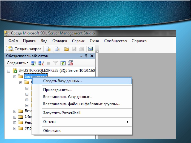This screenshot has height=143, width=191.
Task: Open Object Explorer window position dropdown arrow
Action: coord(81,56)
